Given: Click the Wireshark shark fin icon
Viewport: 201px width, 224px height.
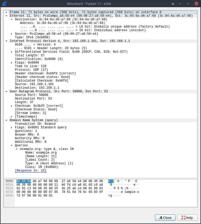Looking at the screenshot, I should pyautogui.click(x=4, y=3).
